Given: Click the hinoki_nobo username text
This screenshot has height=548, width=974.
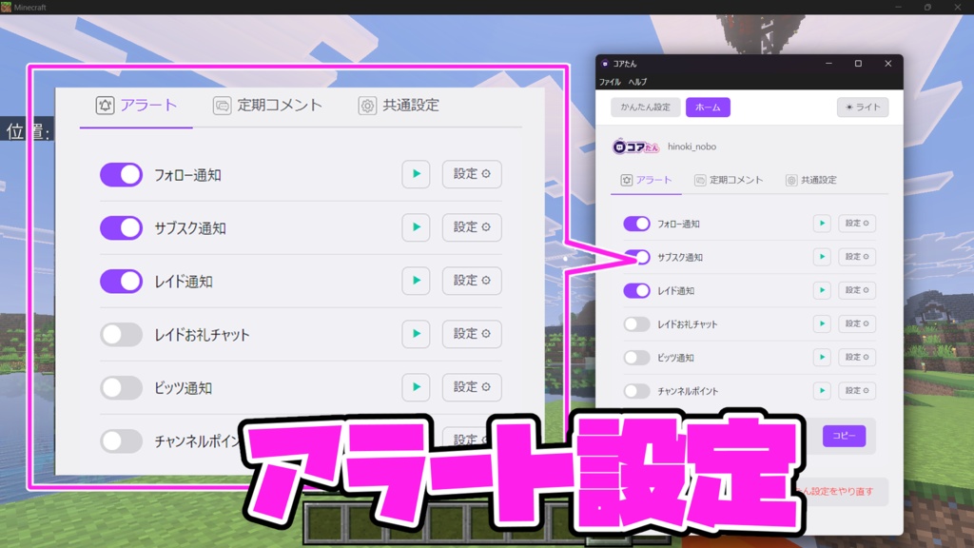Looking at the screenshot, I should pyautogui.click(x=692, y=147).
